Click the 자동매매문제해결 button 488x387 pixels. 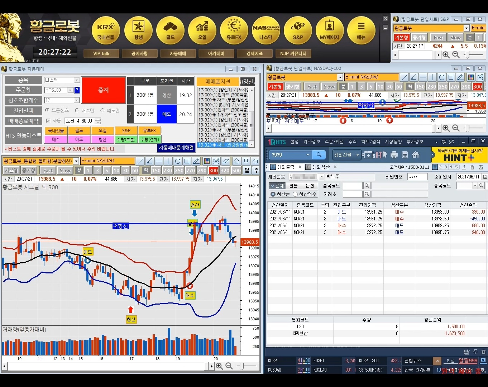pyautogui.click(x=176, y=147)
